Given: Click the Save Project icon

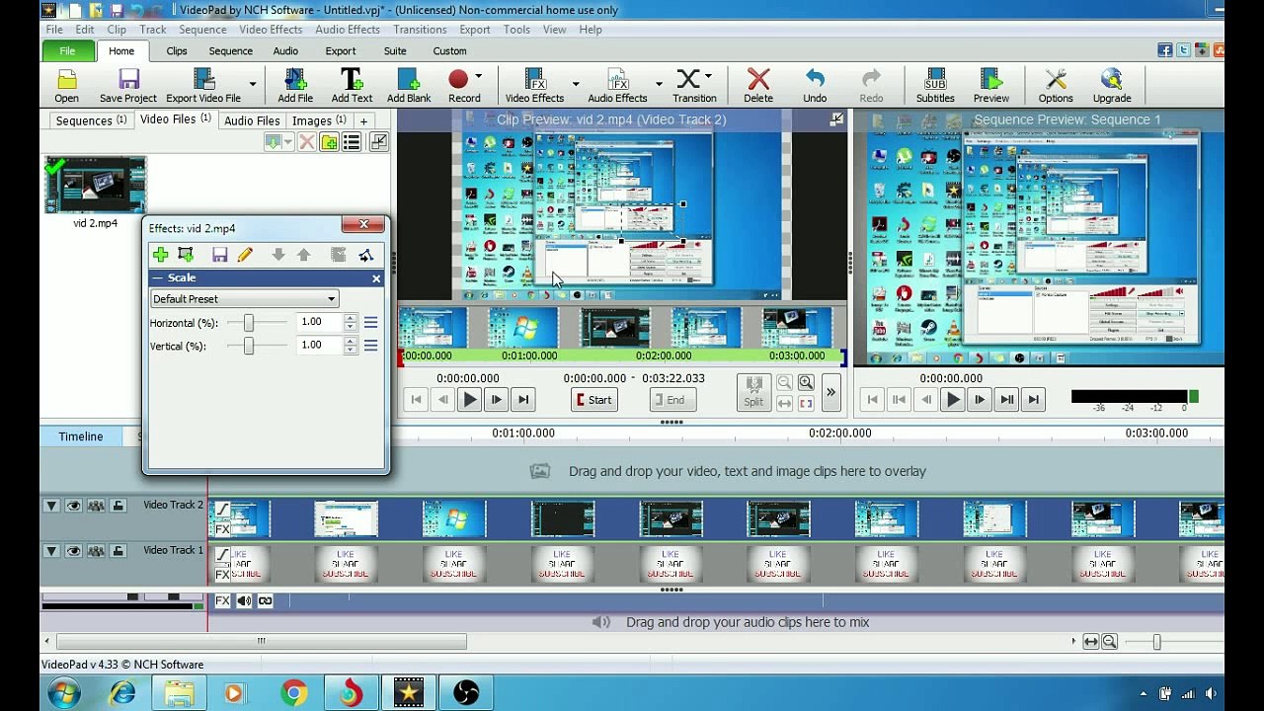Looking at the screenshot, I should pos(128,86).
